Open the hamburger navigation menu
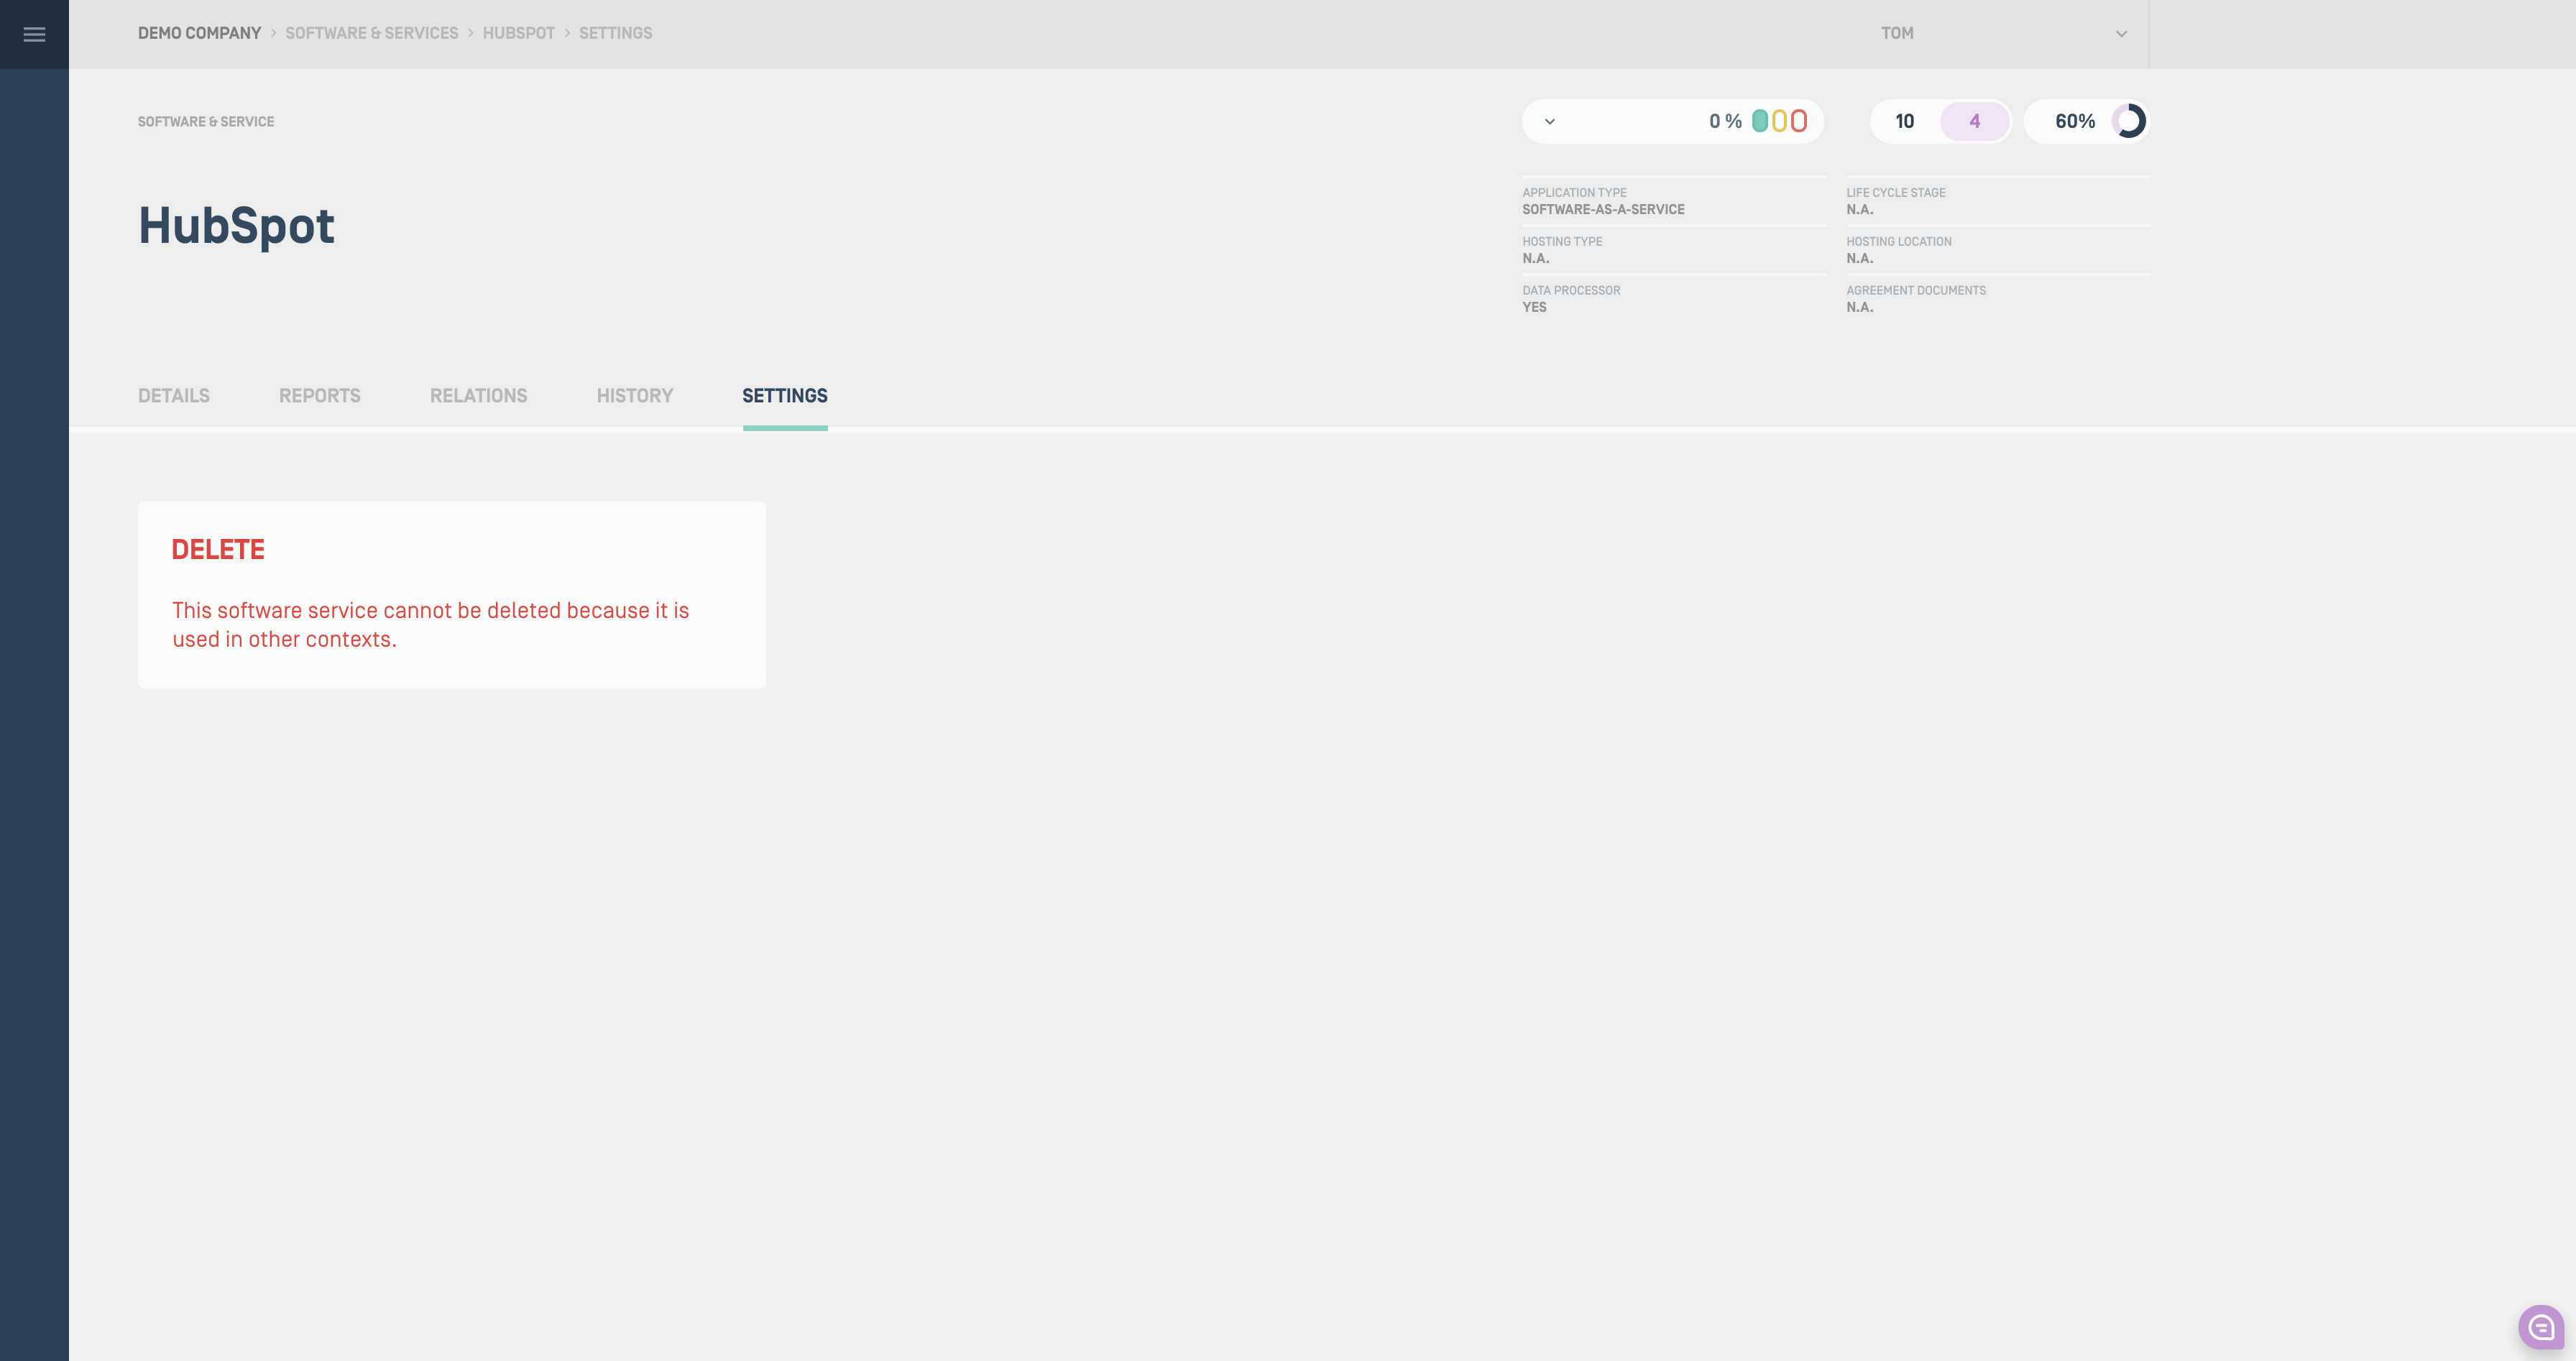 pos(34,35)
